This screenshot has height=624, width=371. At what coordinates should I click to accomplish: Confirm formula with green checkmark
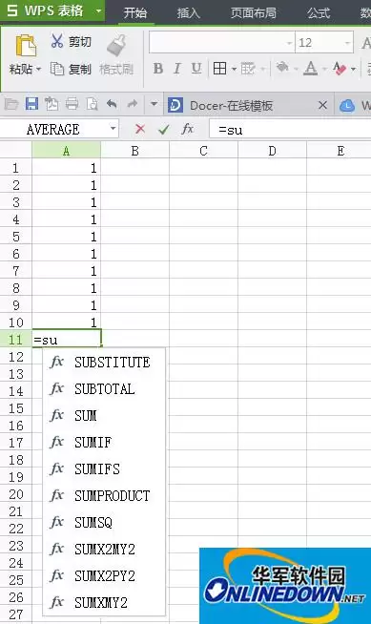pos(163,129)
